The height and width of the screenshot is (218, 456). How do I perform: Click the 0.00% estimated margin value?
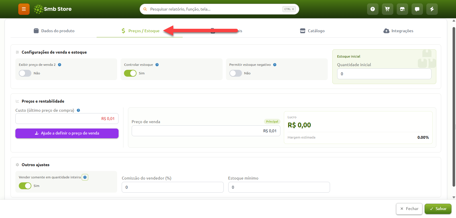[423, 137]
